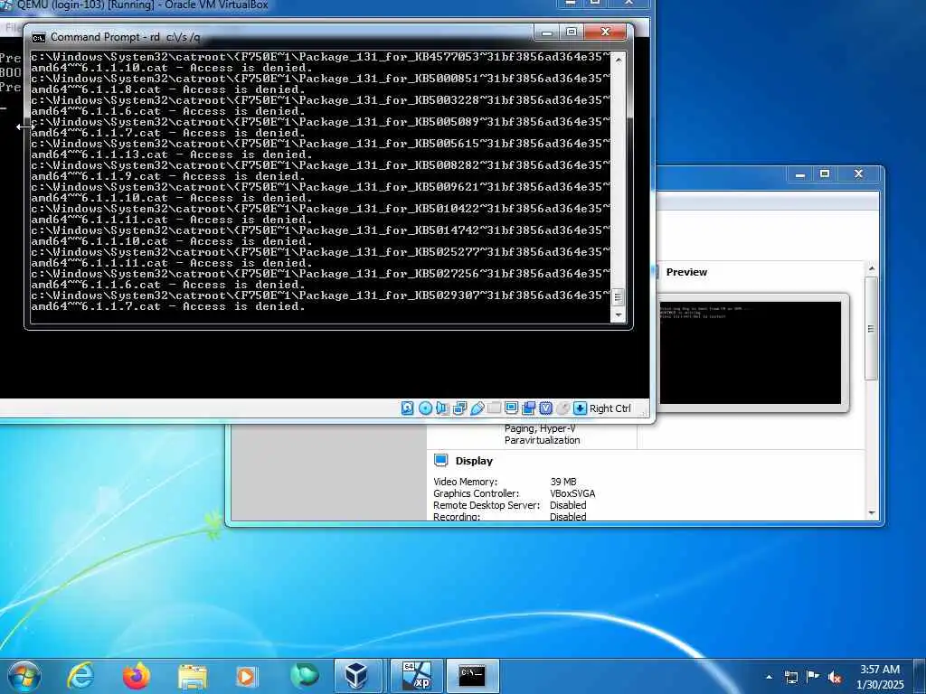The image size is (926, 694).
Task: Click line containing KB5029307 package path
Action: coord(320,295)
